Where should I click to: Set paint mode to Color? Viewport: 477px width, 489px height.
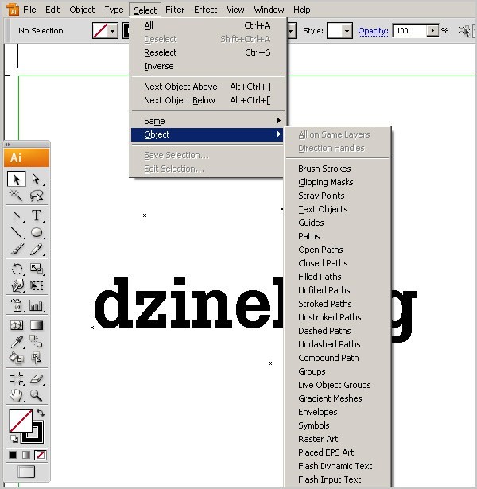click(13, 455)
